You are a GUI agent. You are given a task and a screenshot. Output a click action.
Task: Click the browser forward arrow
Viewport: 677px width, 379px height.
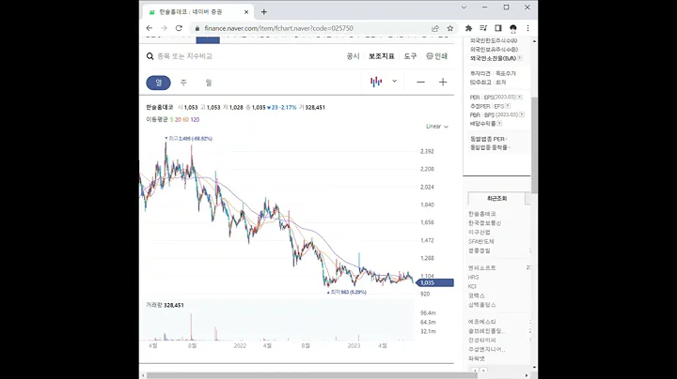click(x=164, y=28)
